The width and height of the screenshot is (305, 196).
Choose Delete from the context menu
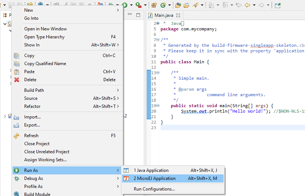[x=30, y=80]
